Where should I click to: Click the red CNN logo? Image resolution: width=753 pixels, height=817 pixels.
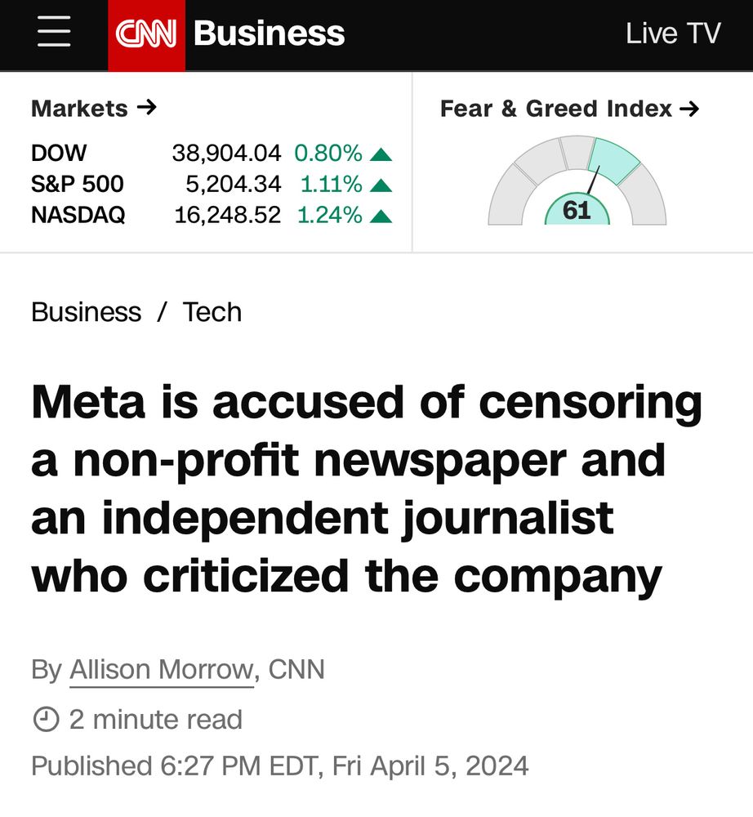(x=146, y=34)
